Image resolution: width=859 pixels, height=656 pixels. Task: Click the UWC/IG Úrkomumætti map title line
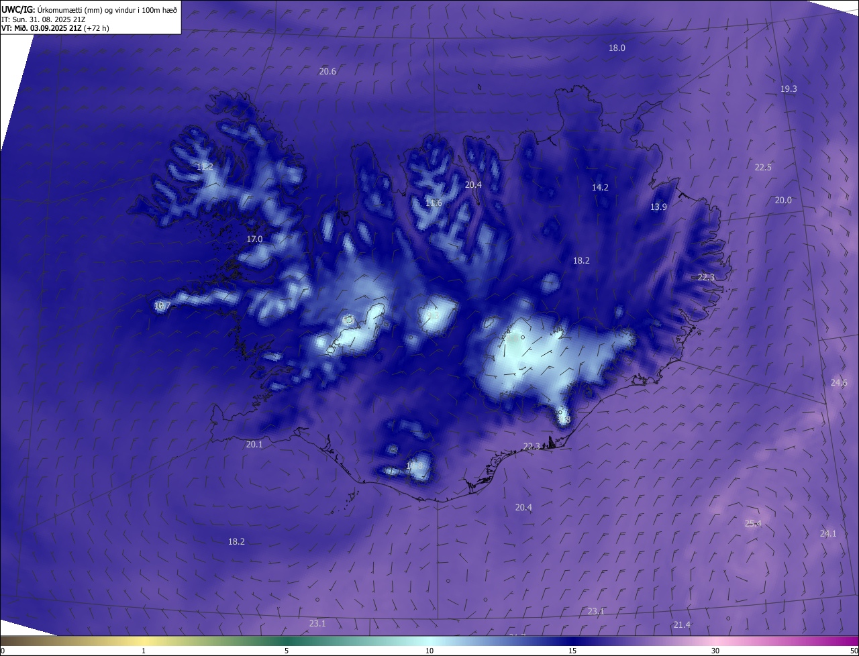pyautogui.click(x=89, y=9)
